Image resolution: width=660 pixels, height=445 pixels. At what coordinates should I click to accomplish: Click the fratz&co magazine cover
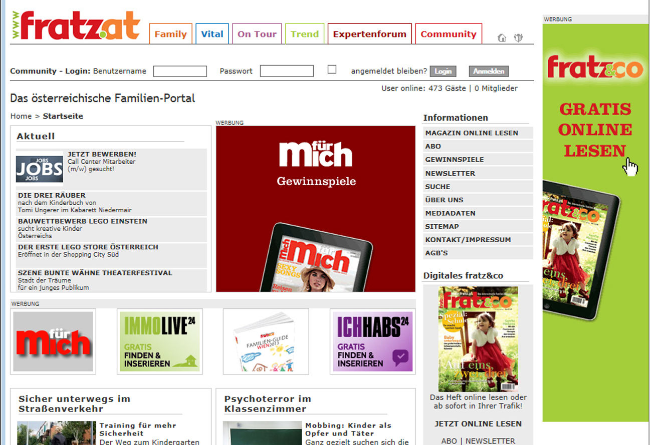478,339
